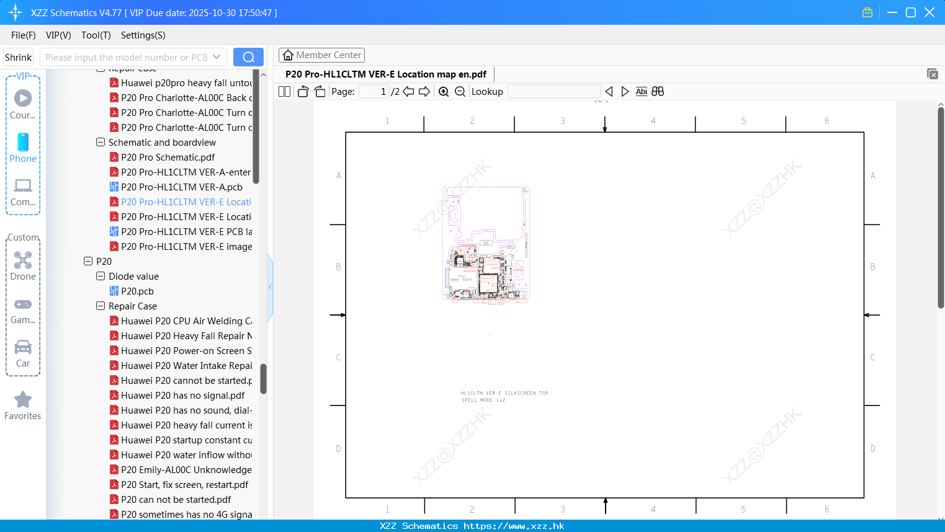Open the model number dropdown arrow
Screen dimensions: 945x532
tap(217, 57)
